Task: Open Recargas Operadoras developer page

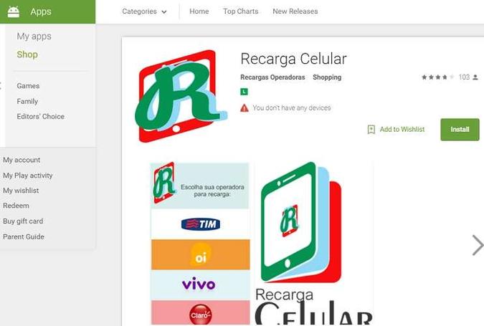Action: pyautogui.click(x=272, y=77)
